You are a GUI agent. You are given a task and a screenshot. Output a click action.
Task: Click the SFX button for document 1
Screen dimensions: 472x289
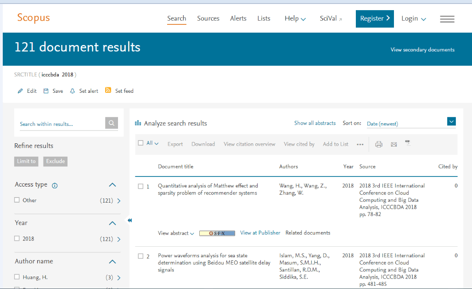(217, 233)
